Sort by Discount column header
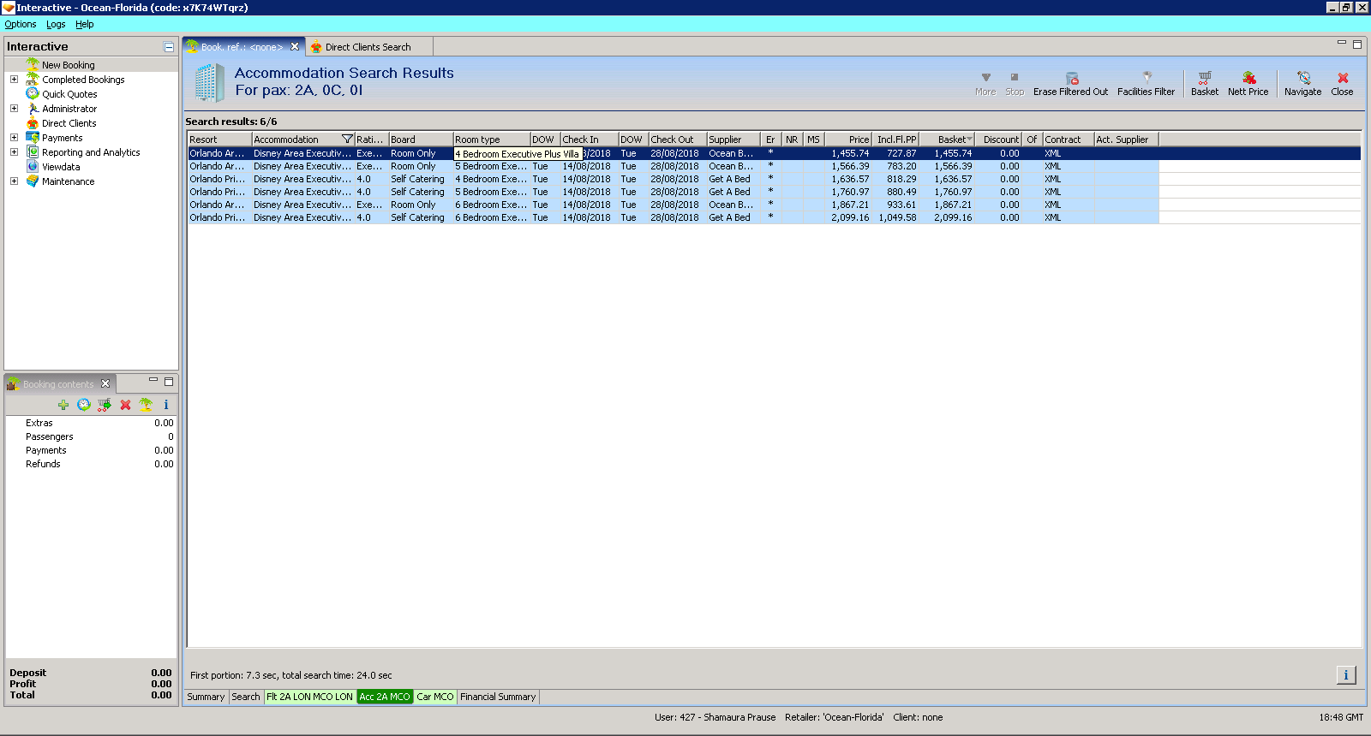Screen dimensions: 1371x736 point(998,139)
